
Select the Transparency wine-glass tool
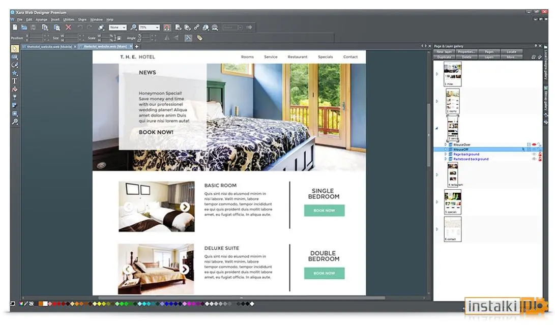click(x=15, y=97)
